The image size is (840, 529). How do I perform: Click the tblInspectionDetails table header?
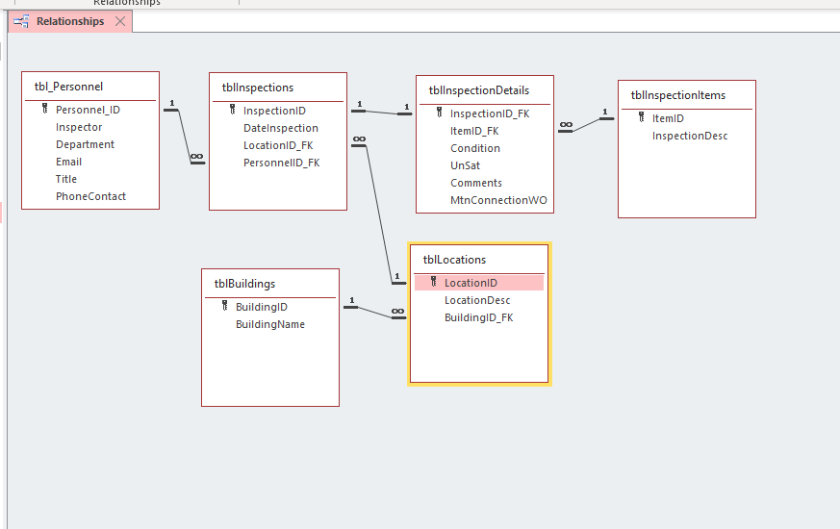[x=479, y=90]
